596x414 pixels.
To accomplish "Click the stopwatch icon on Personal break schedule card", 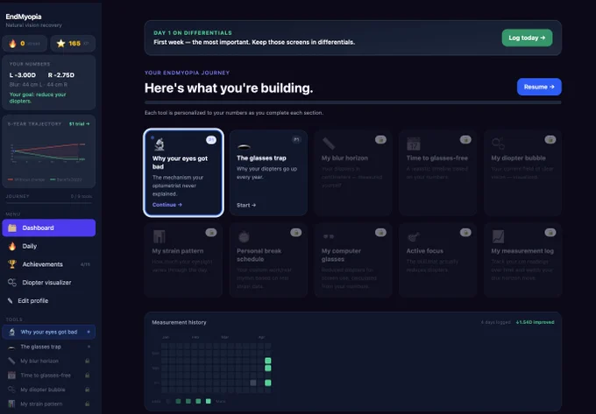I will 244,237.
